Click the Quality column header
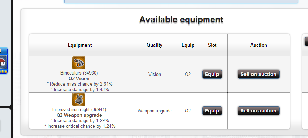Screen dimensions: 308x138 click(x=154, y=45)
